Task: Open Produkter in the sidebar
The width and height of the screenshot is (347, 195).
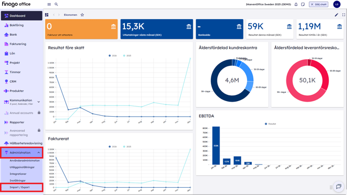Action: tap(21, 91)
